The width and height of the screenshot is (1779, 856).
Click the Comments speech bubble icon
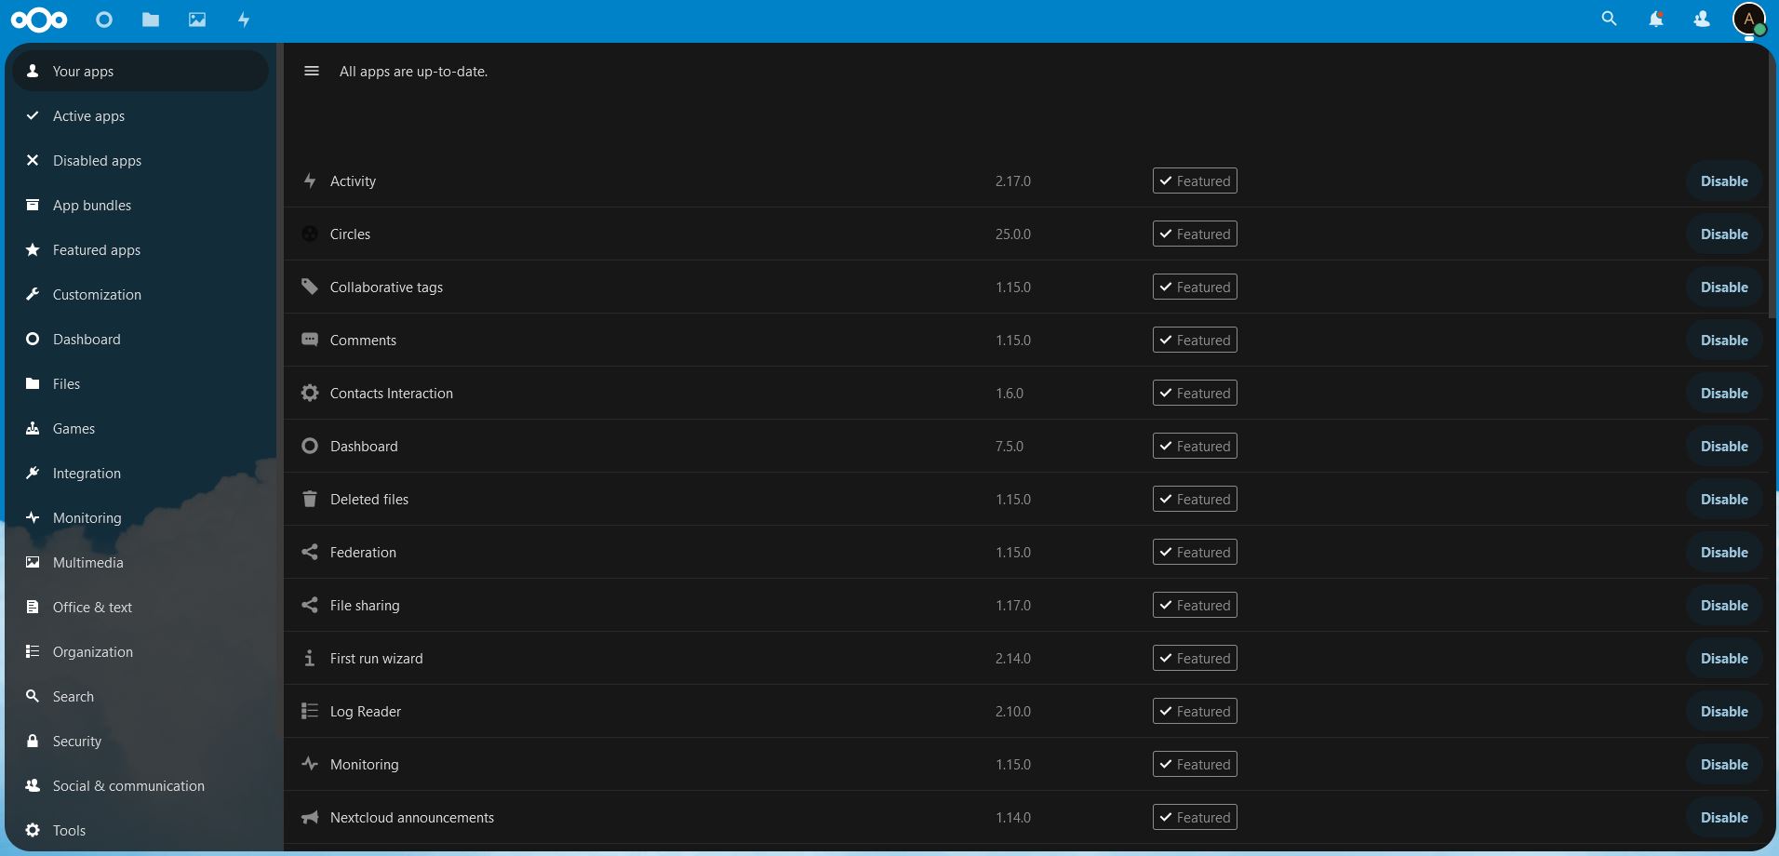pyautogui.click(x=310, y=340)
